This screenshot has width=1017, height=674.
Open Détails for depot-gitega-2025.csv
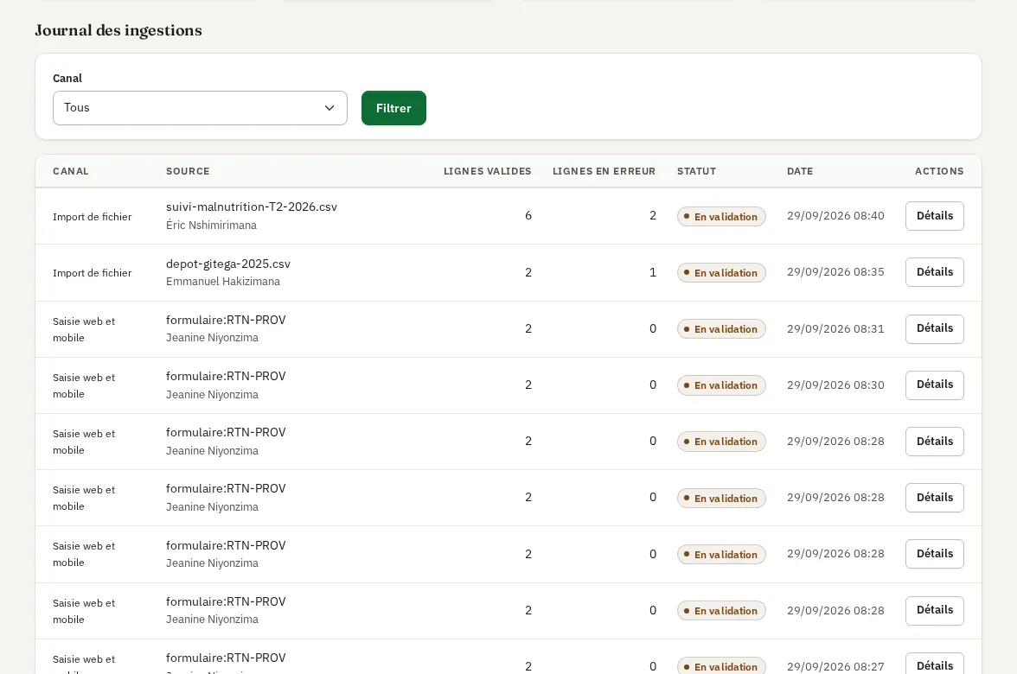[935, 272]
